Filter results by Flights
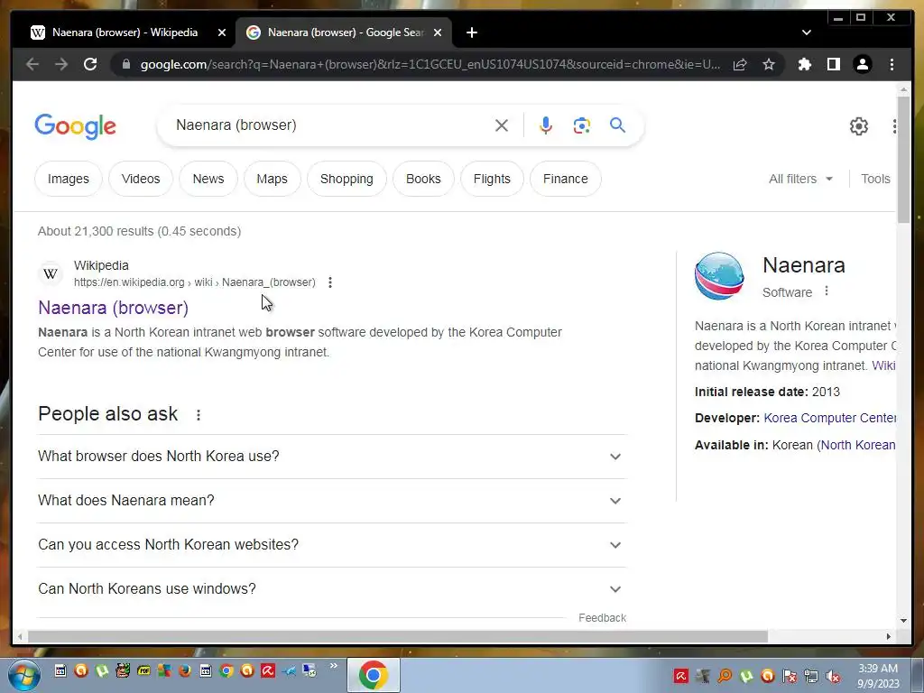Screen dimensions: 924x693 (492, 179)
